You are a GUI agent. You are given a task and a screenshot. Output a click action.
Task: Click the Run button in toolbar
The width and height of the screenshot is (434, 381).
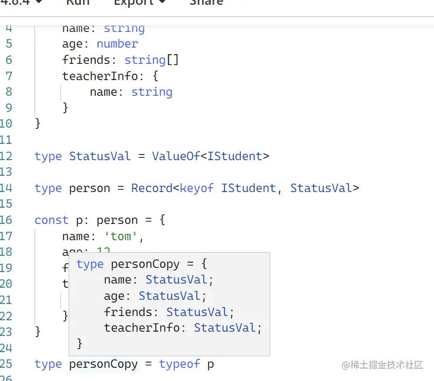[x=78, y=2]
